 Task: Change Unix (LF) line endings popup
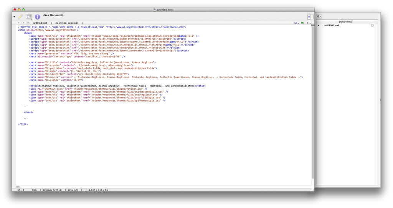coord(75,190)
